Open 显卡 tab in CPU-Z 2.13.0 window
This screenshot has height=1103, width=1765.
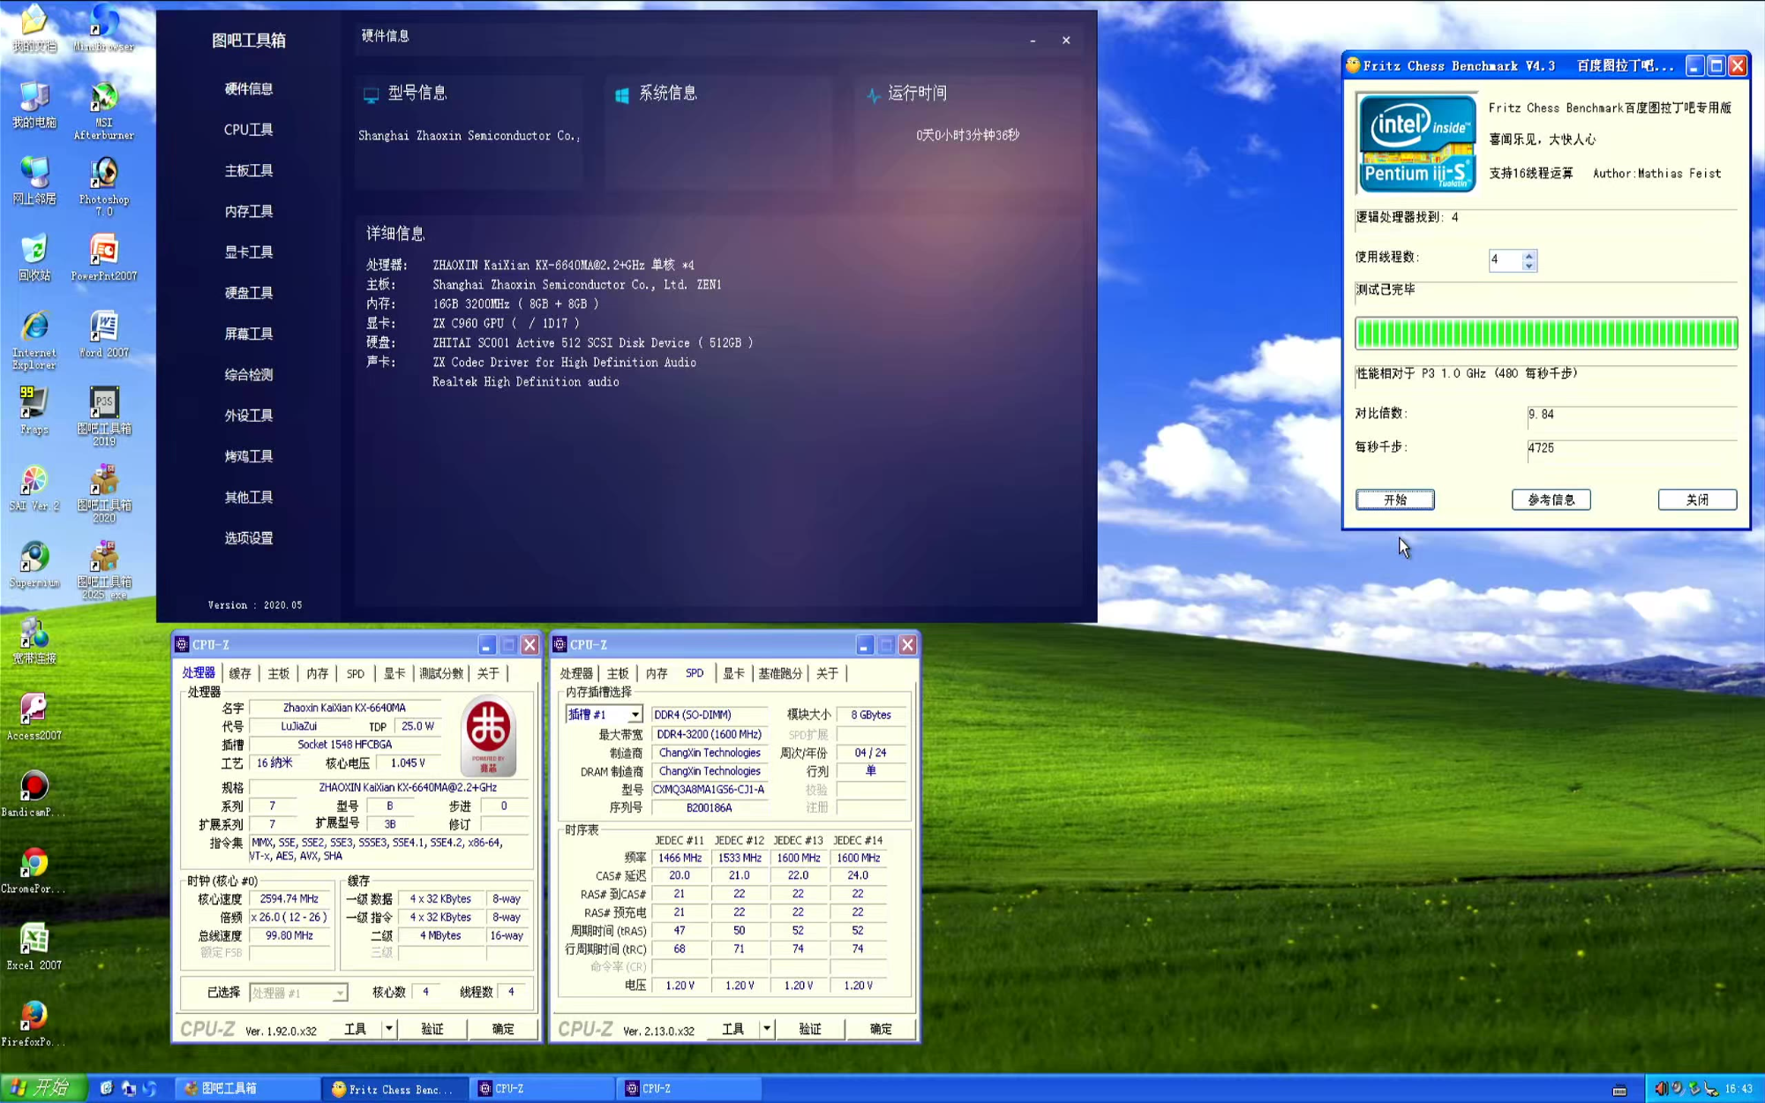coord(734,673)
